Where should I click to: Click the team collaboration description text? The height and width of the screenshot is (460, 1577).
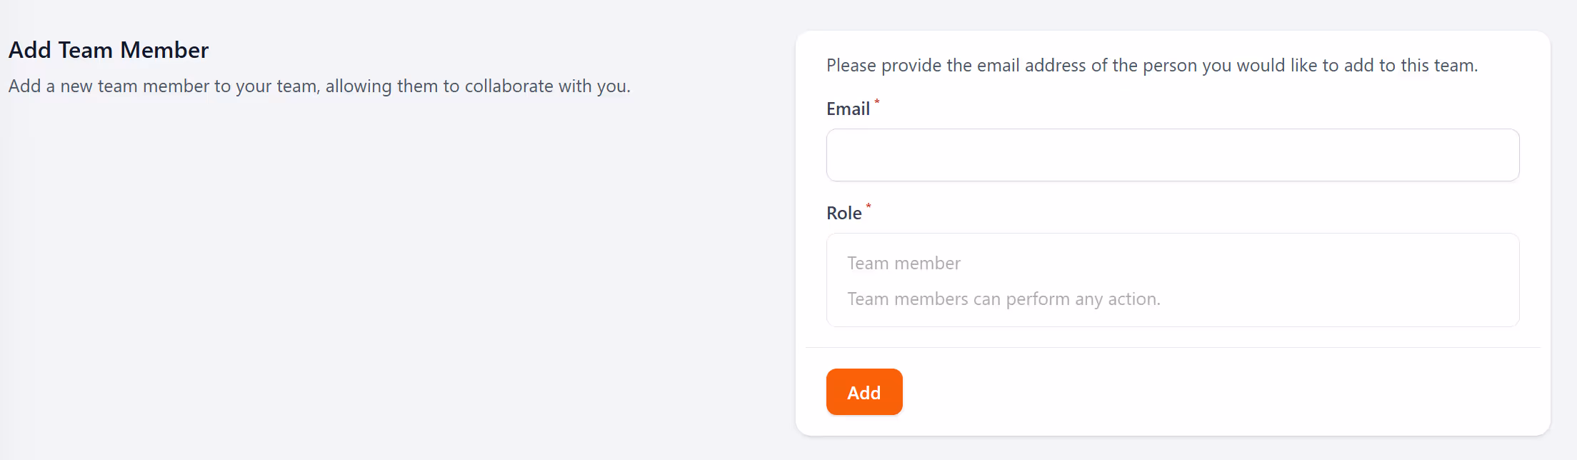pos(319,86)
